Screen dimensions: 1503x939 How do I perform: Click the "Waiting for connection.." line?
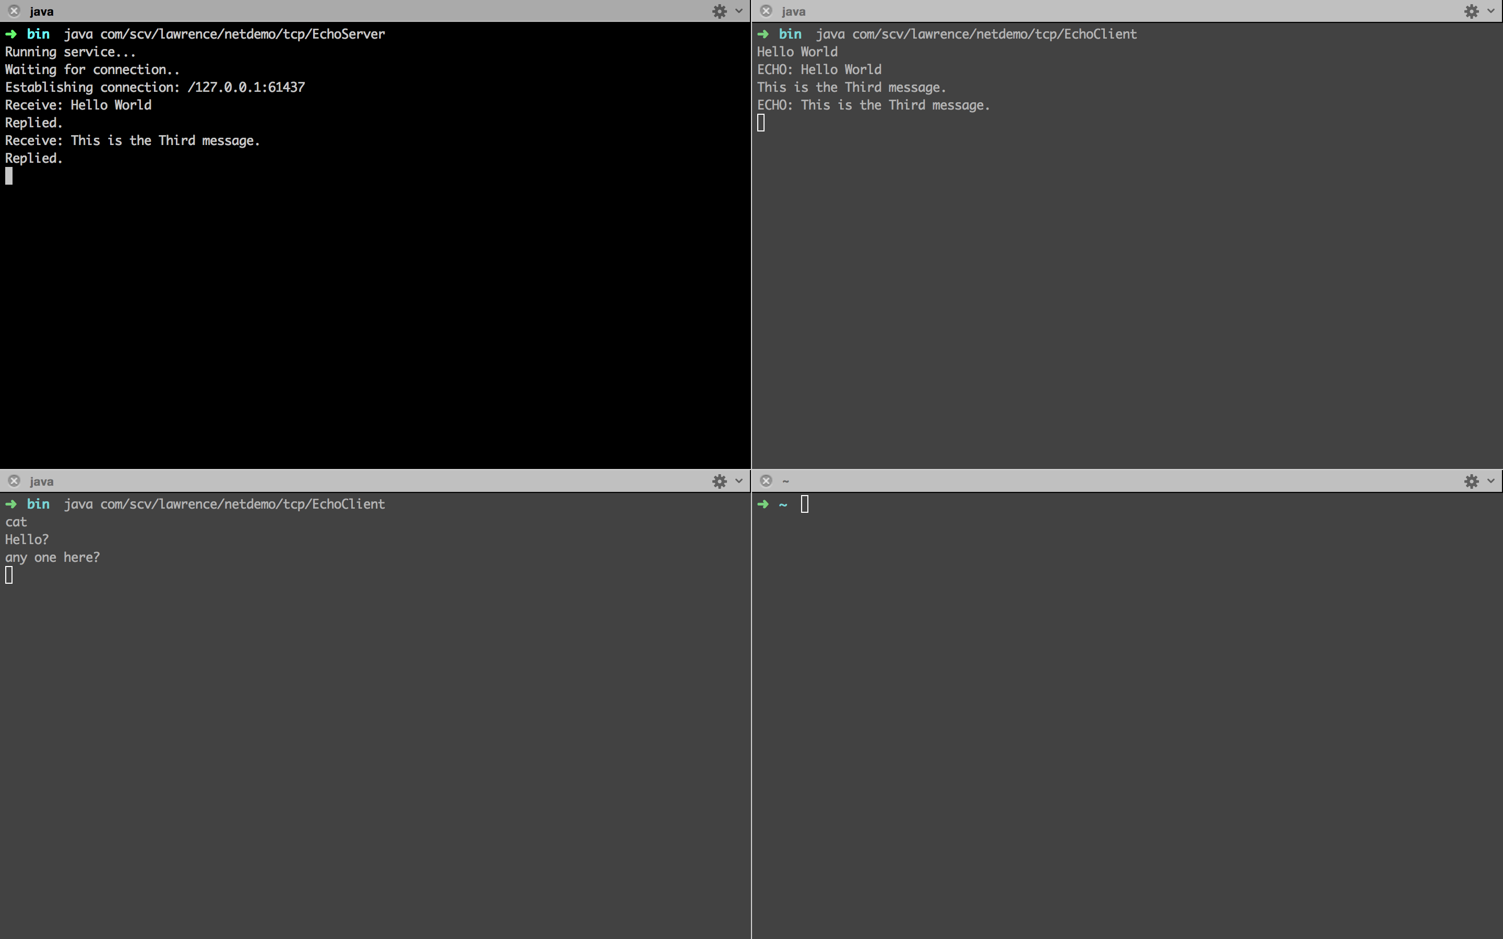click(92, 69)
